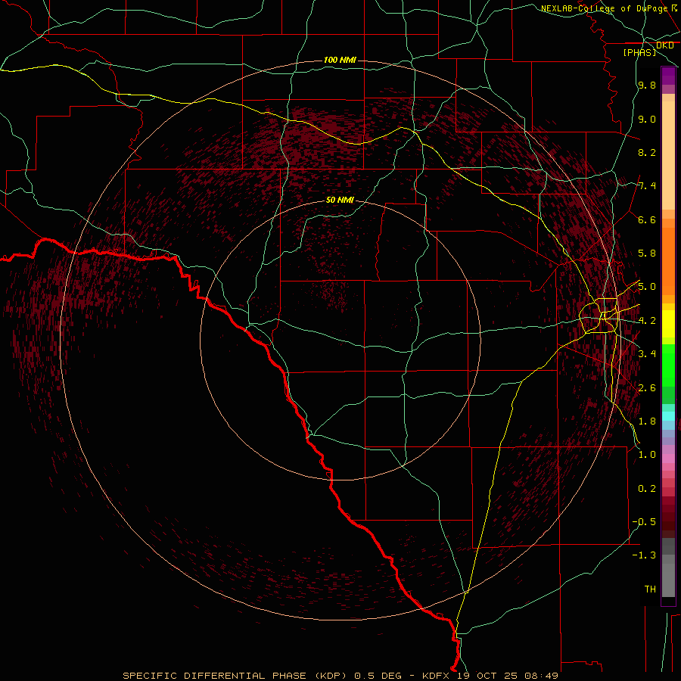Click the -0.5 value on the color scale
The image size is (681, 681).
644,522
